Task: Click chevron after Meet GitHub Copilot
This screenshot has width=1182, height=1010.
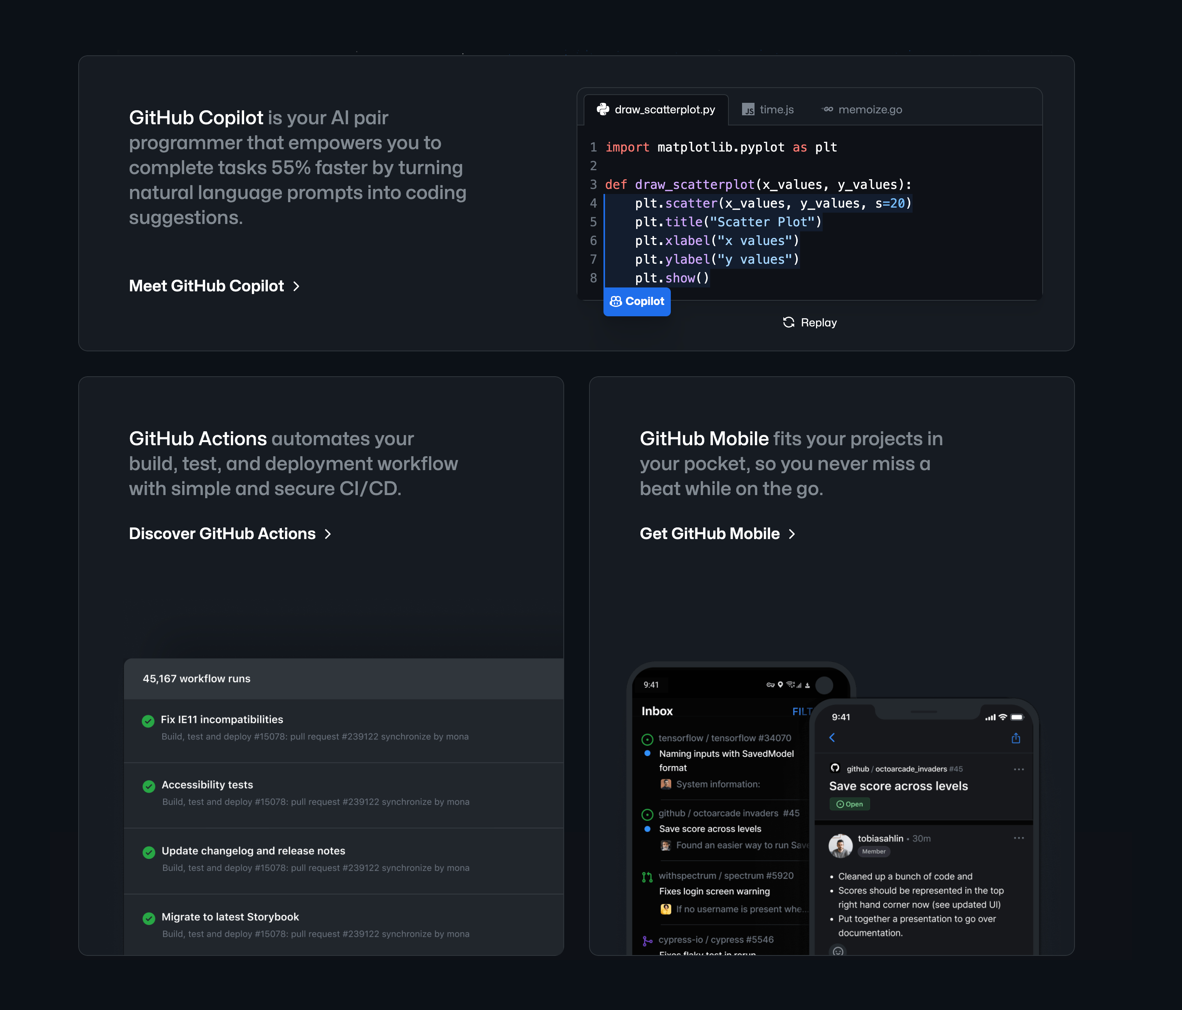Action: point(296,286)
